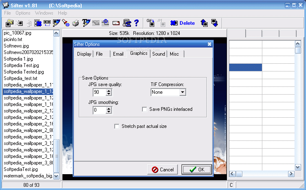Click the flashlight search toolbar icon
Screen dimensions: 306x190
click(66, 23)
